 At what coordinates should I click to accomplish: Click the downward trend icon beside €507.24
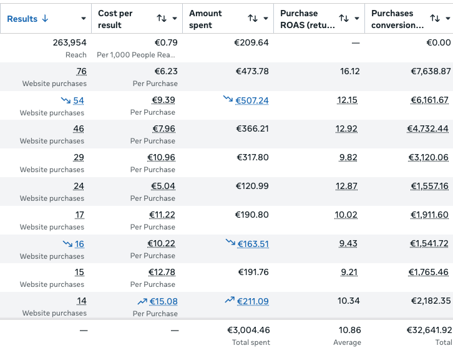[x=228, y=99]
